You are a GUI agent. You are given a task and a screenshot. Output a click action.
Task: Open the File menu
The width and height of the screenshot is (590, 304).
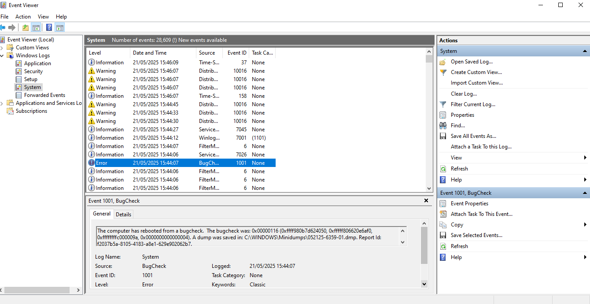click(x=4, y=17)
